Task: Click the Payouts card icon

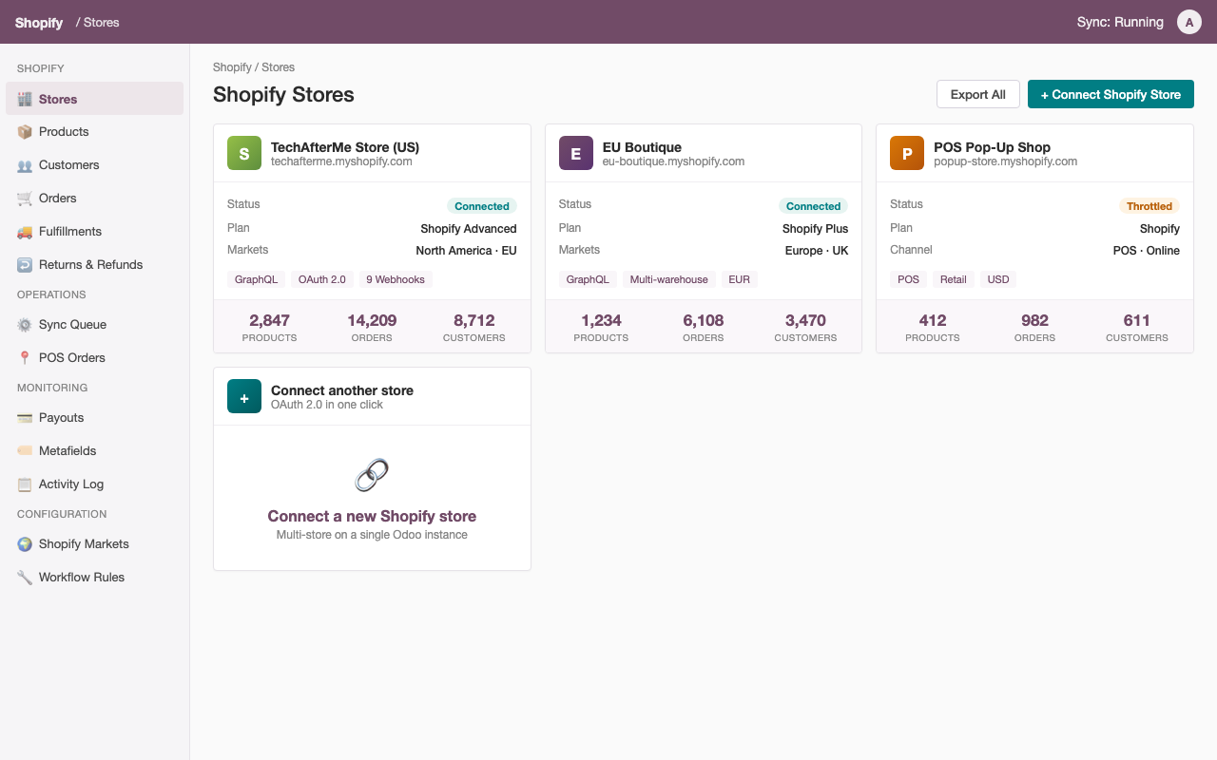Action: pos(25,418)
